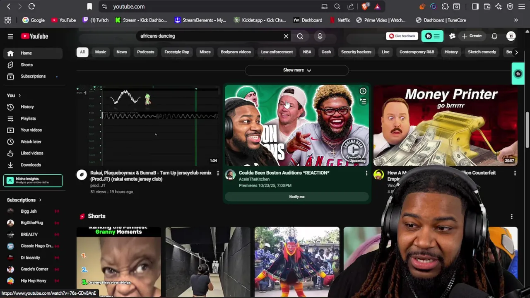Open the Coulda Been Boston Auditions thumbnail
The image size is (530, 298).
click(x=296, y=125)
